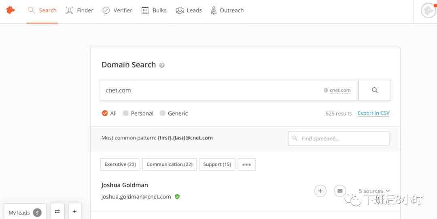
Task: Click the cnet.com globe suggestion link
Action: 337,90
